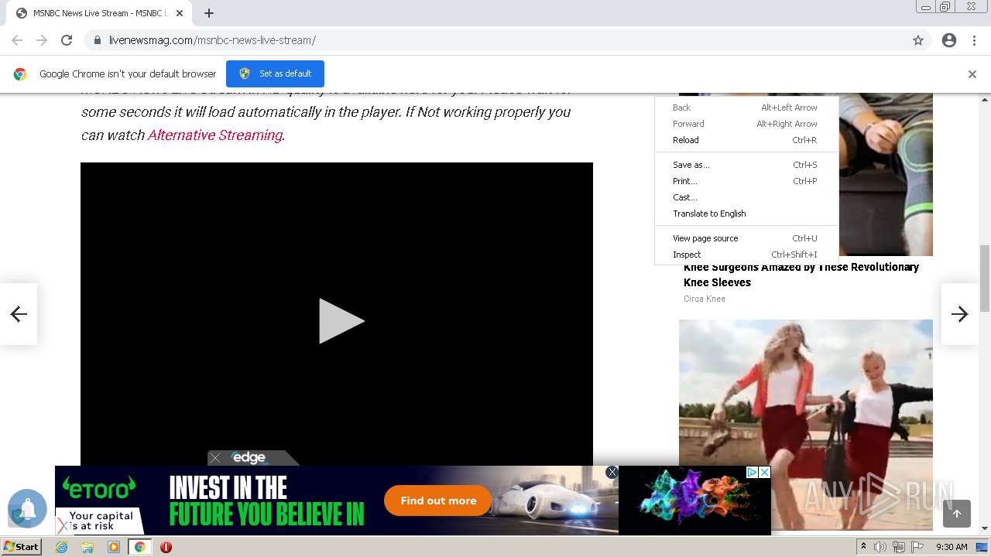The height and width of the screenshot is (557, 991).
Task: Open the Alternative Streaming link
Action: click(214, 135)
